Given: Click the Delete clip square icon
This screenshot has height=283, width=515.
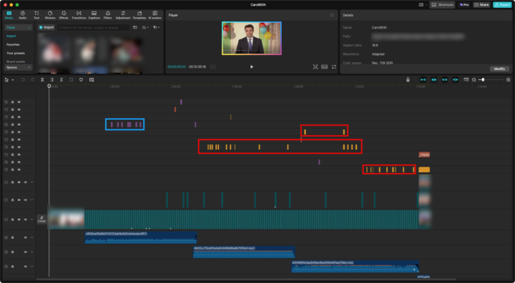Looking at the screenshot, I should click(x=72, y=80).
